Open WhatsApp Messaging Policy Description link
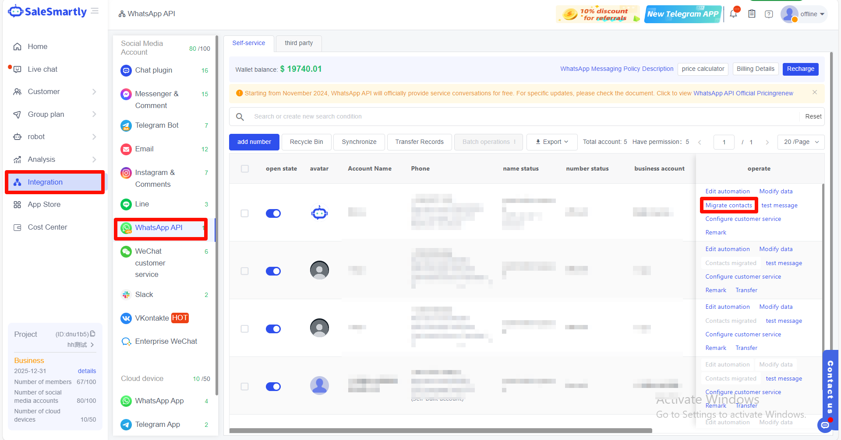 tap(617, 69)
